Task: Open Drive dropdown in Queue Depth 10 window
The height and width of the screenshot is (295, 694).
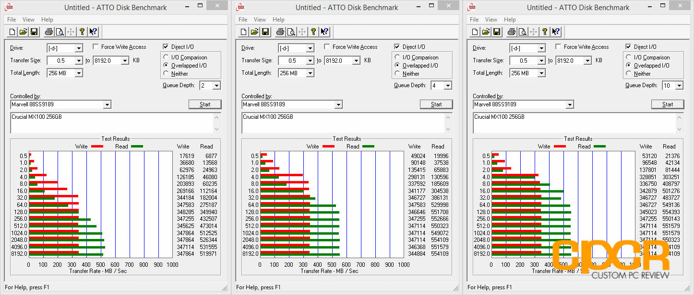Action: 541,48
